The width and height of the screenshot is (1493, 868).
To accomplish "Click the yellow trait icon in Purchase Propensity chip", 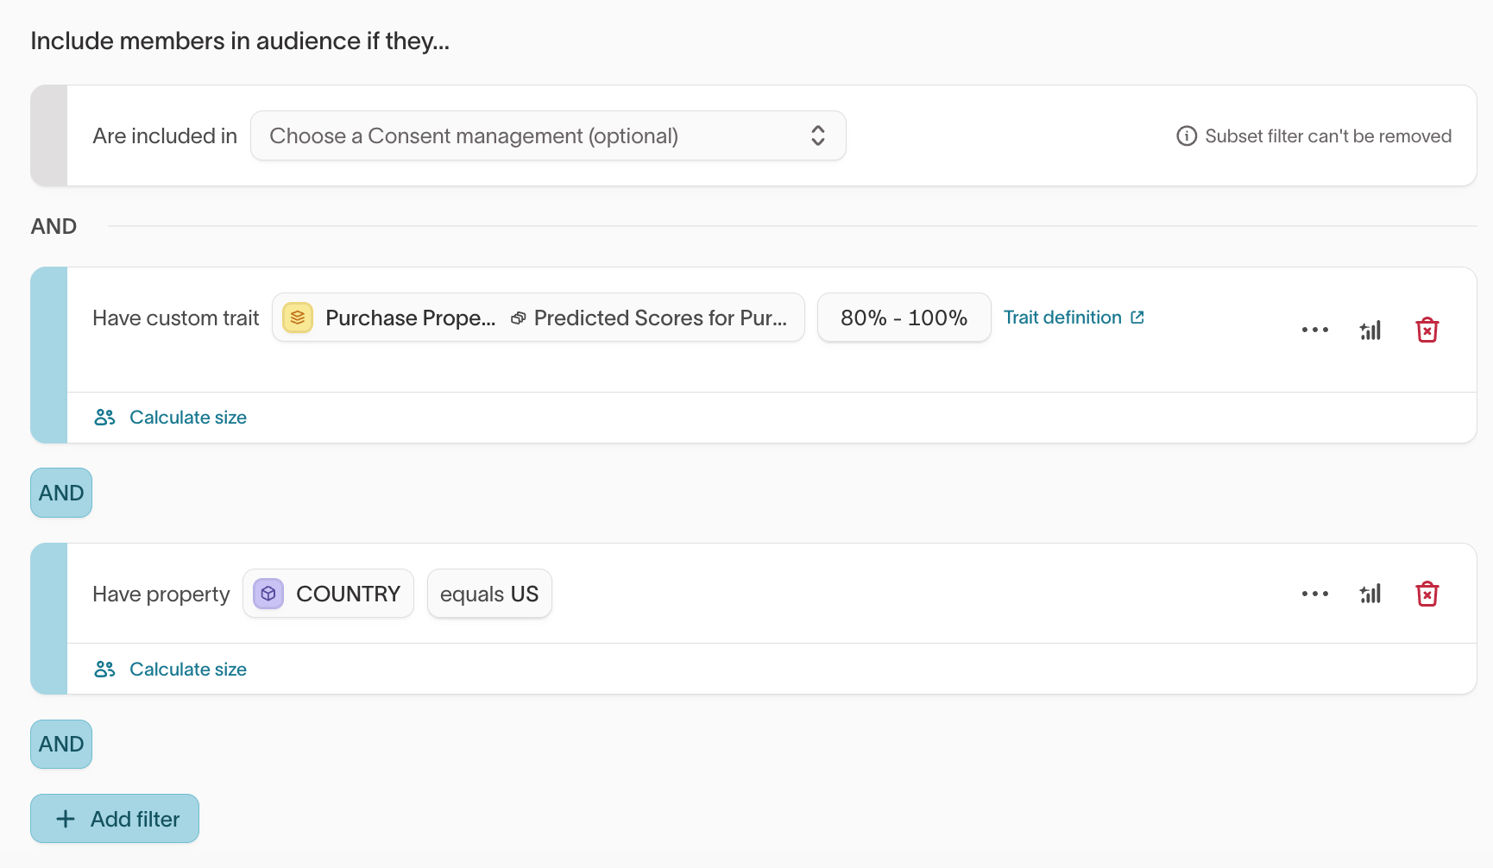I will 298,318.
